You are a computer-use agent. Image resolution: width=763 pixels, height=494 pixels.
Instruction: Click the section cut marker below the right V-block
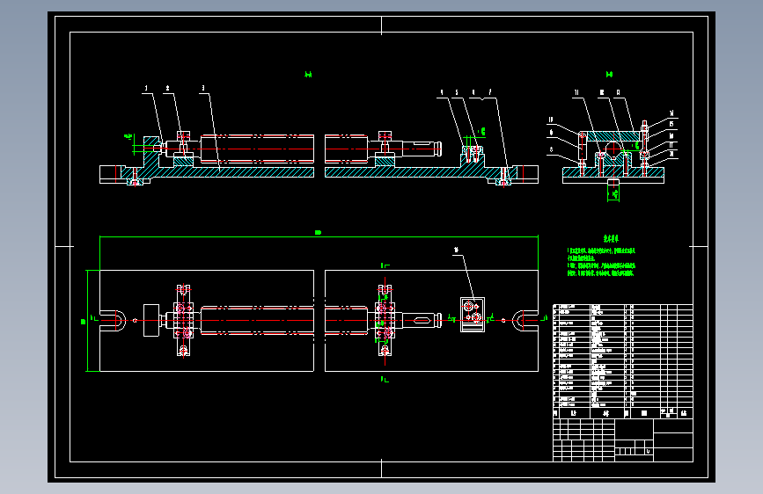pos(385,379)
